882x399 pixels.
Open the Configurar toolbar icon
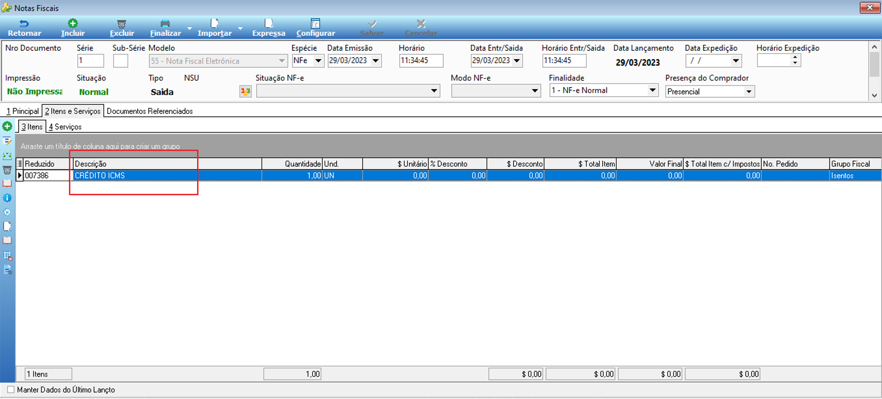point(316,24)
